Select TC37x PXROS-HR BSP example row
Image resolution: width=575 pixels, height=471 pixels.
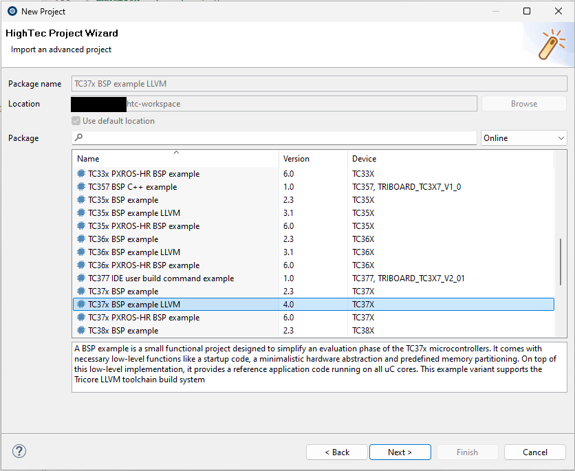pyautogui.click(x=143, y=318)
